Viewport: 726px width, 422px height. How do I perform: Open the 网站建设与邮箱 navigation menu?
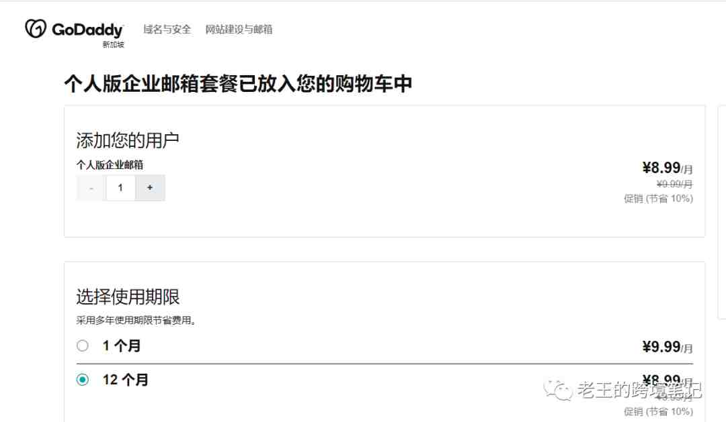coord(239,30)
